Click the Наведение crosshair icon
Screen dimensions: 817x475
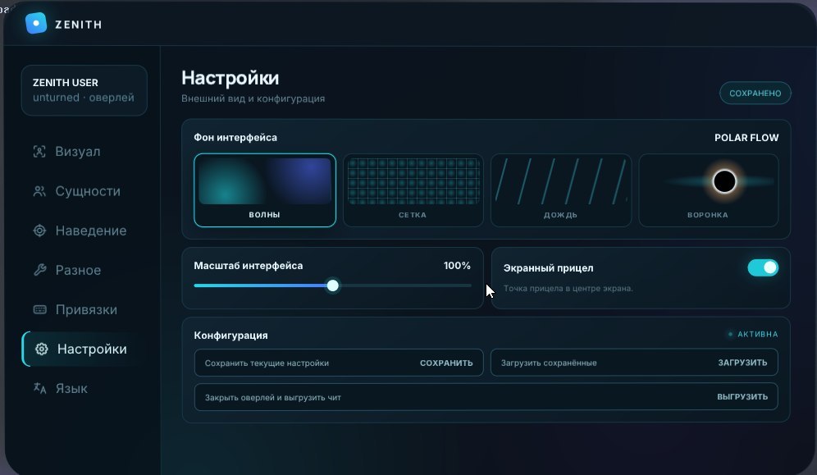click(x=39, y=231)
